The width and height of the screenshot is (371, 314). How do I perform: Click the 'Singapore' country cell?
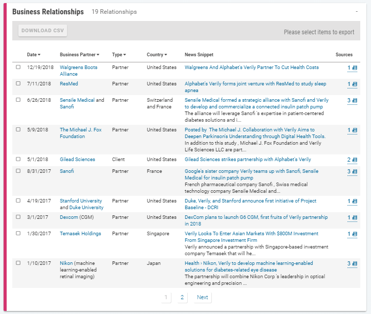pyautogui.click(x=158, y=233)
